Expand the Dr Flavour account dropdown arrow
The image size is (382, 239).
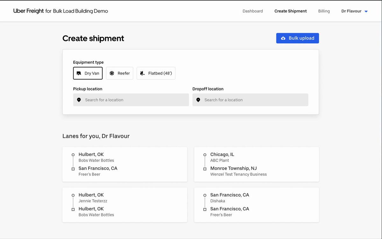click(366, 11)
